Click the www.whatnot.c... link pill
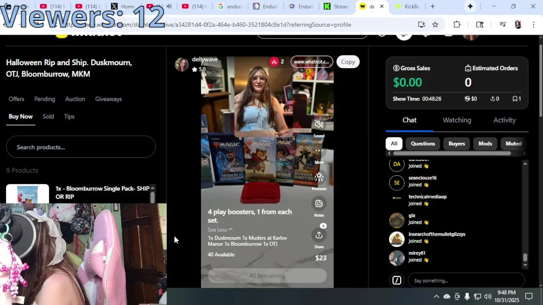This screenshot has width=543, height=305. pyautogui.click(x=312, y=62)
